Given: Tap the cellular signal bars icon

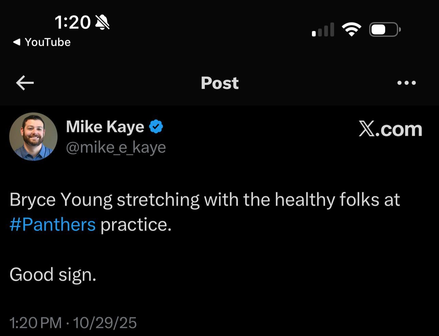Looking at the screenshot, I should tap(322, 30).
